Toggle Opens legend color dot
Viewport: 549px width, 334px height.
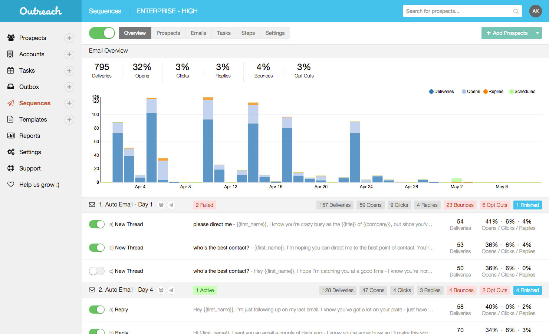click(464, 92)
